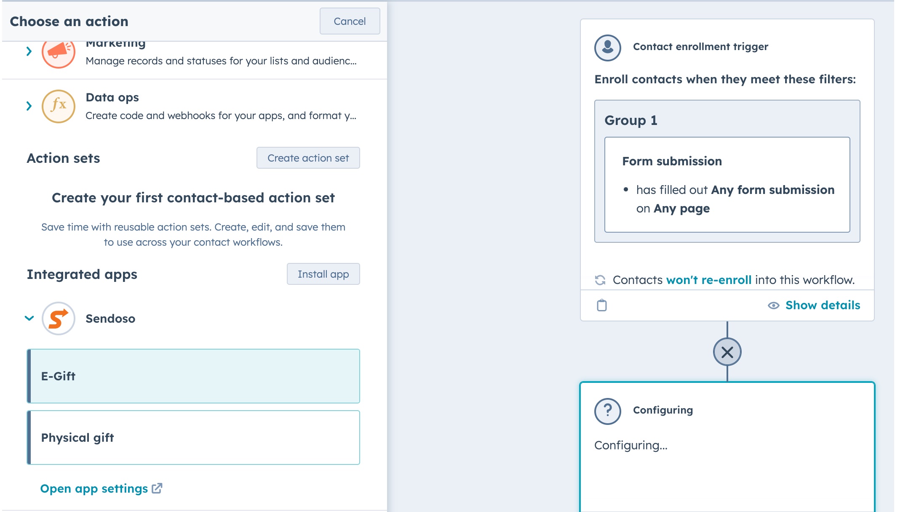Collapse the Sendoso app section
Viewport: 911px width, 512px height.
[x=29, y=318]
